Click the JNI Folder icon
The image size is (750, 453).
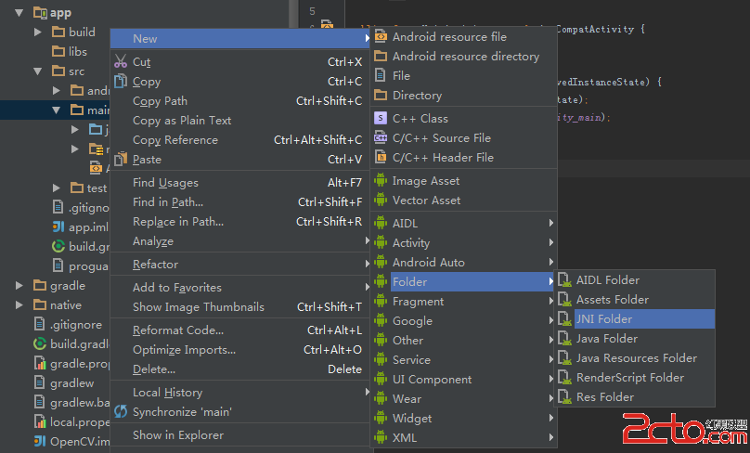564,319
